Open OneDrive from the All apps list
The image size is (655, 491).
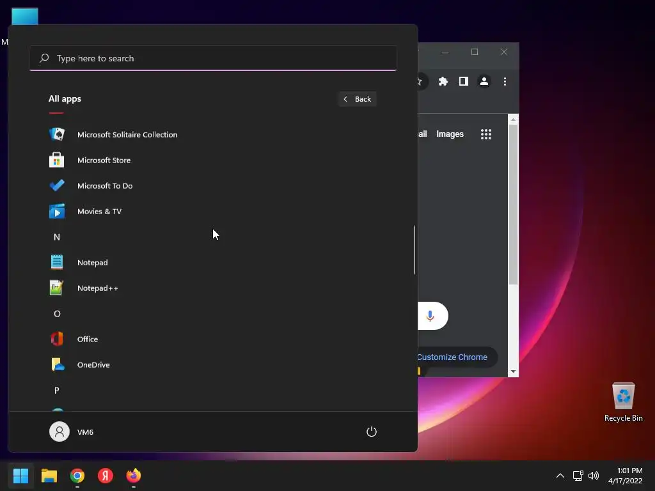click(93, 365)
